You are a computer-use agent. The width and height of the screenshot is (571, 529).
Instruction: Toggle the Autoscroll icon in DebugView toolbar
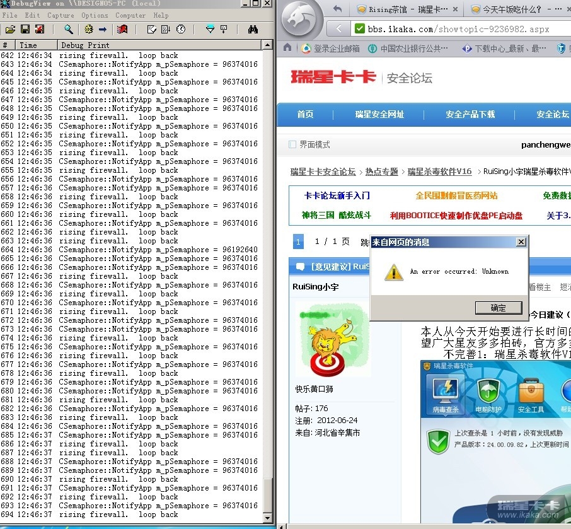tap(166, 29)
